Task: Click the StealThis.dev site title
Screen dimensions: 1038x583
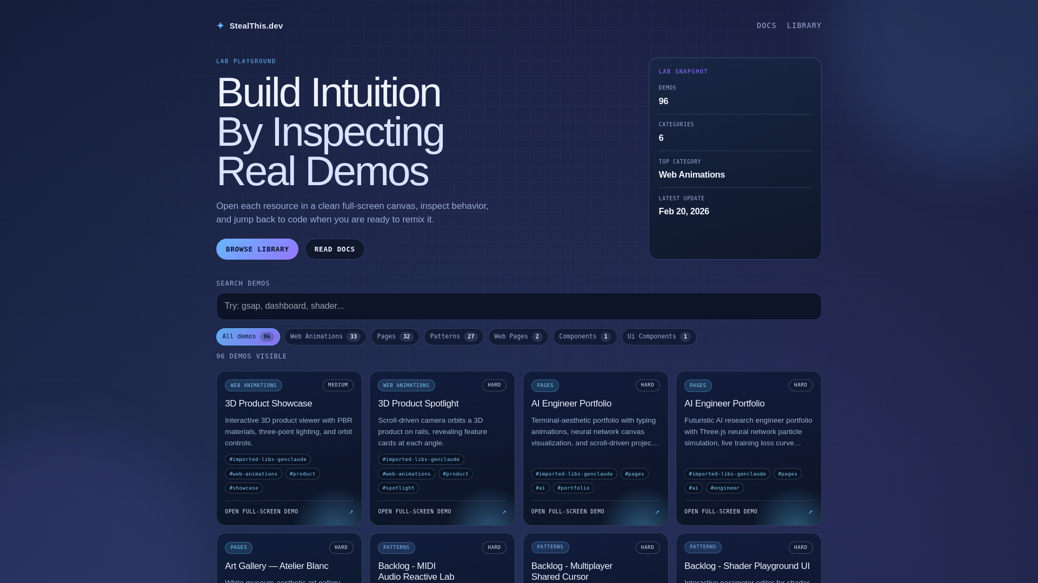Action: [x=256, y=26]
